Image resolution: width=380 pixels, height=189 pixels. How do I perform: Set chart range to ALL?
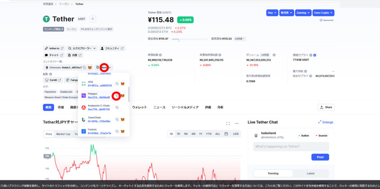(217, 134)
